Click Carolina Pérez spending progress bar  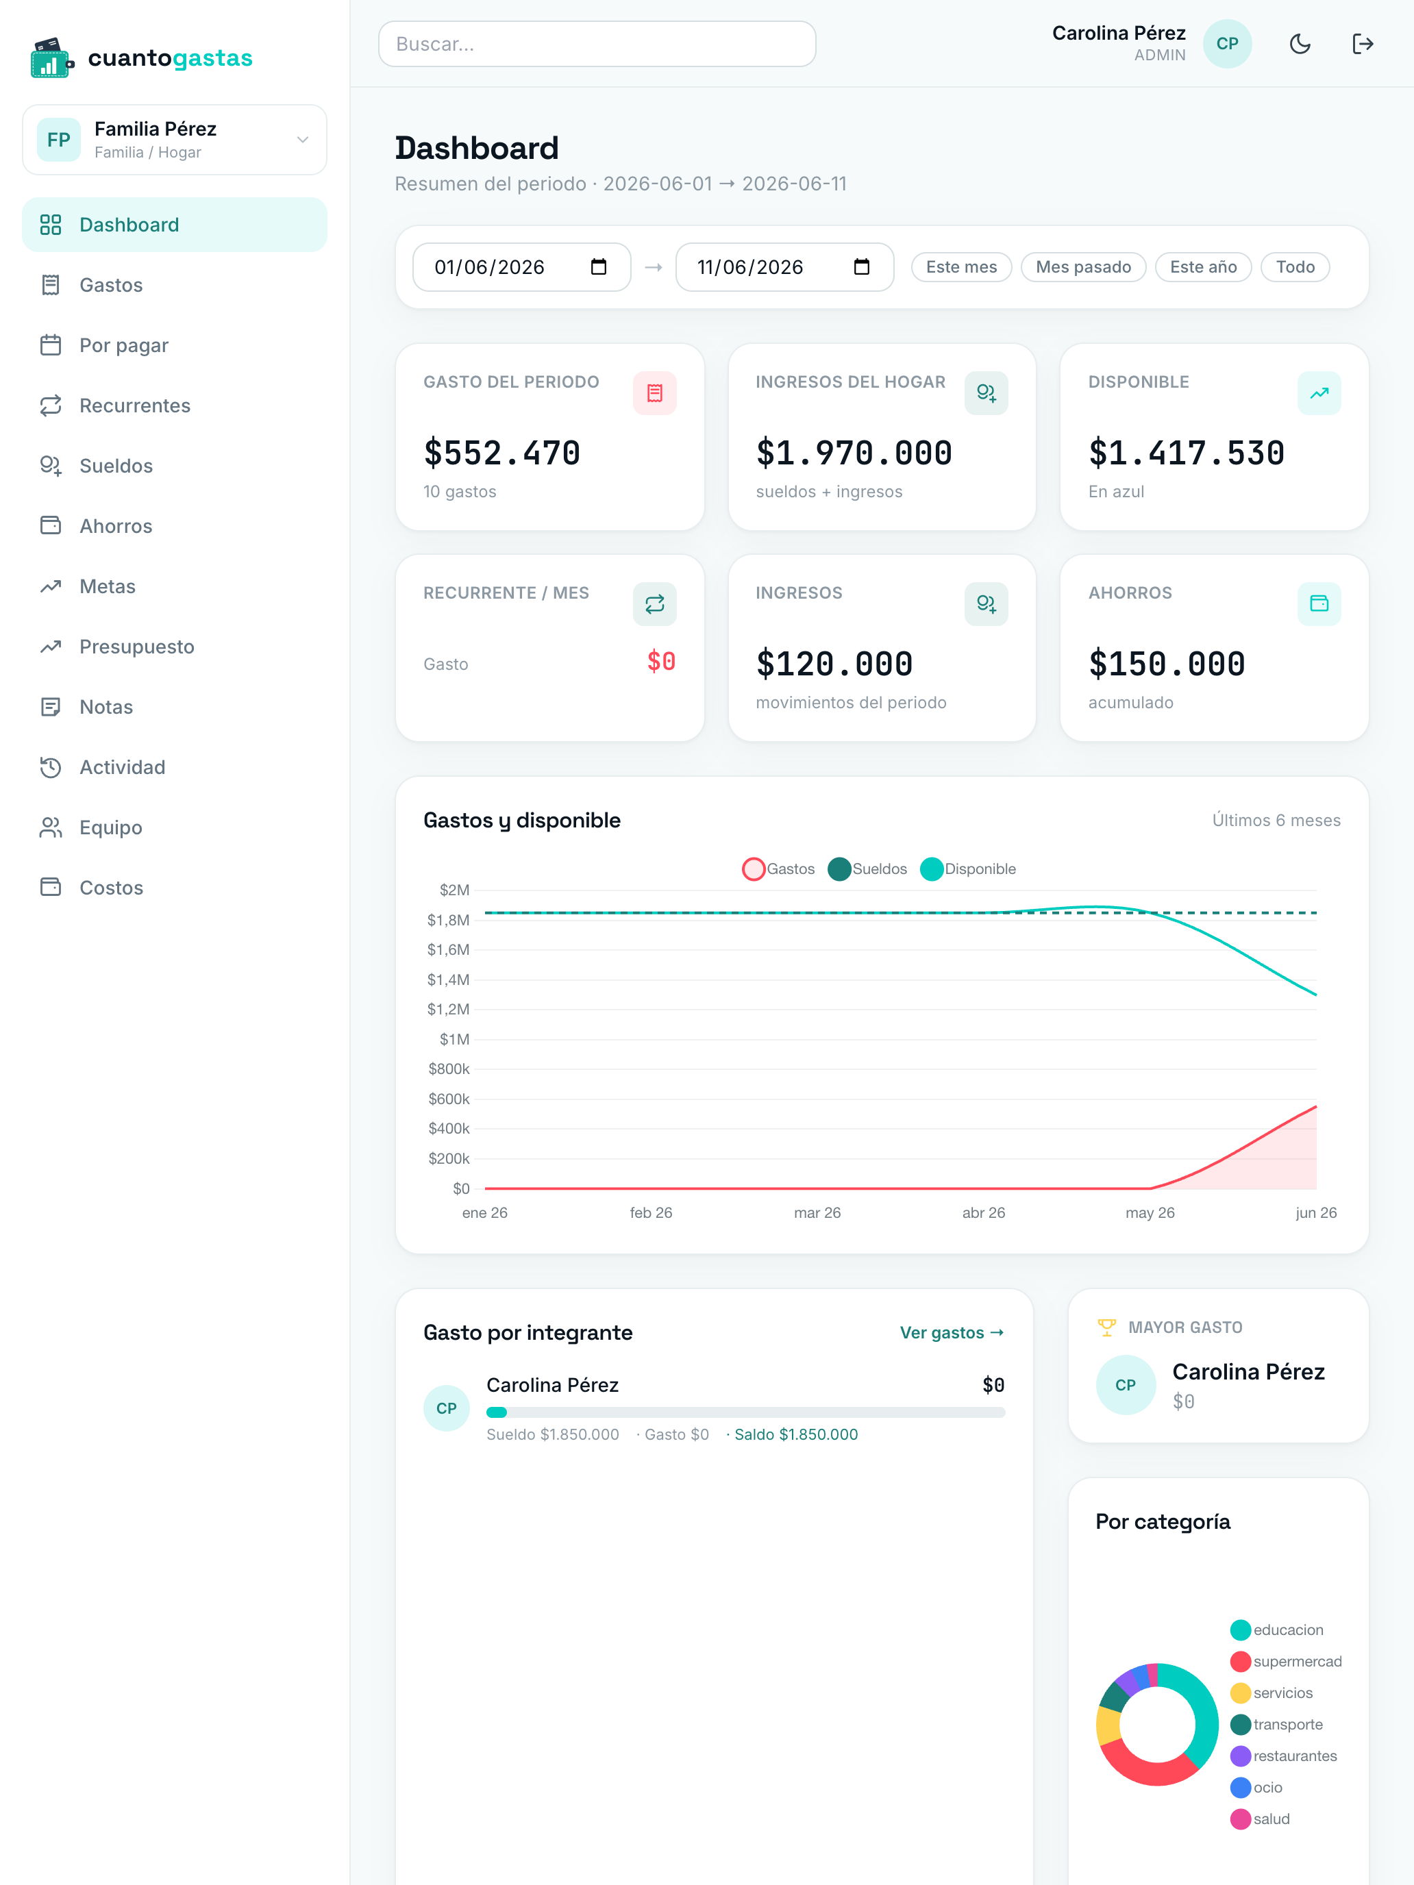tap(746, 1412)
